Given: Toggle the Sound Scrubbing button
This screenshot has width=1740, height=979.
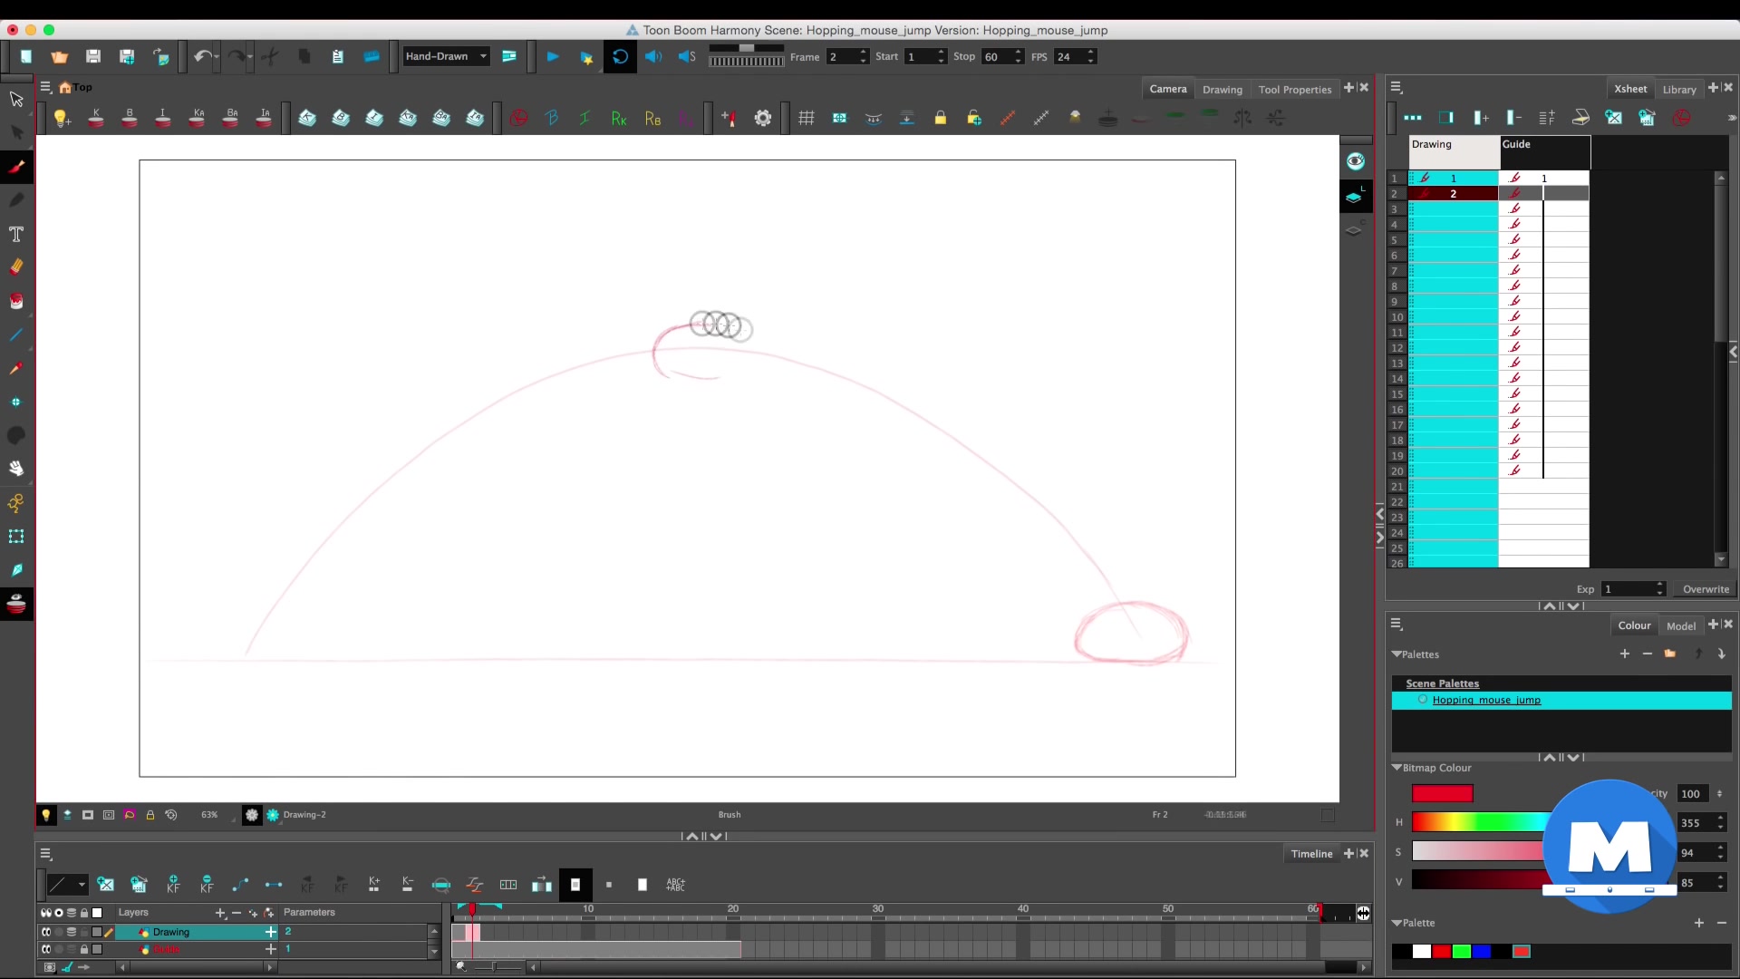Looking at the screenshot, I should click(x=687, y=56).
